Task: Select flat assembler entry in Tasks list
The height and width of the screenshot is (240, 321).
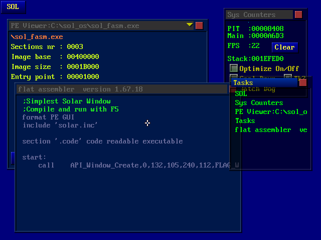Action: (271, 130)
